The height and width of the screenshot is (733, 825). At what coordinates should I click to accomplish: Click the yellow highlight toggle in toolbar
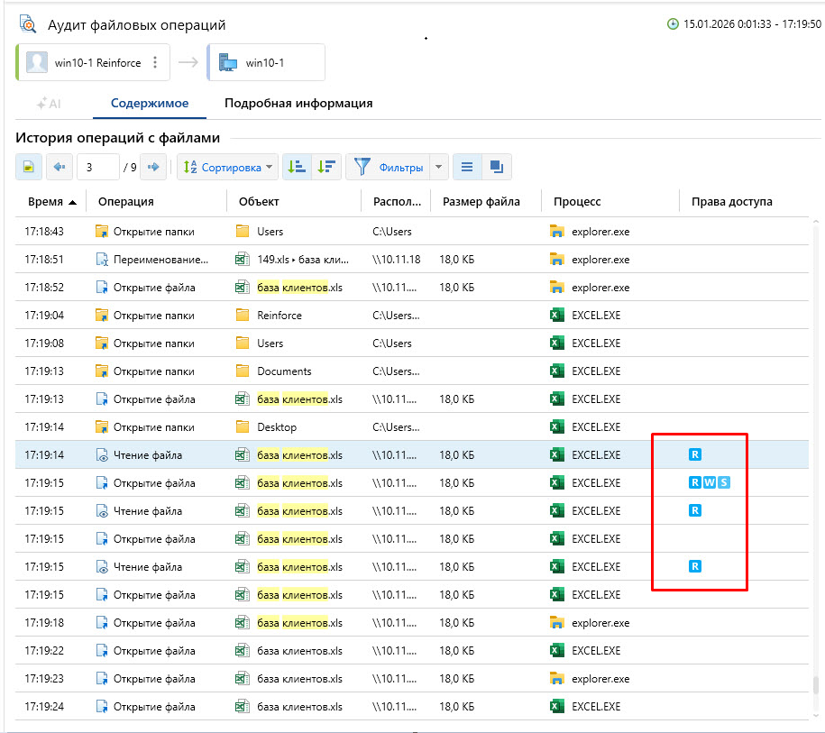[x=29, y=167]
